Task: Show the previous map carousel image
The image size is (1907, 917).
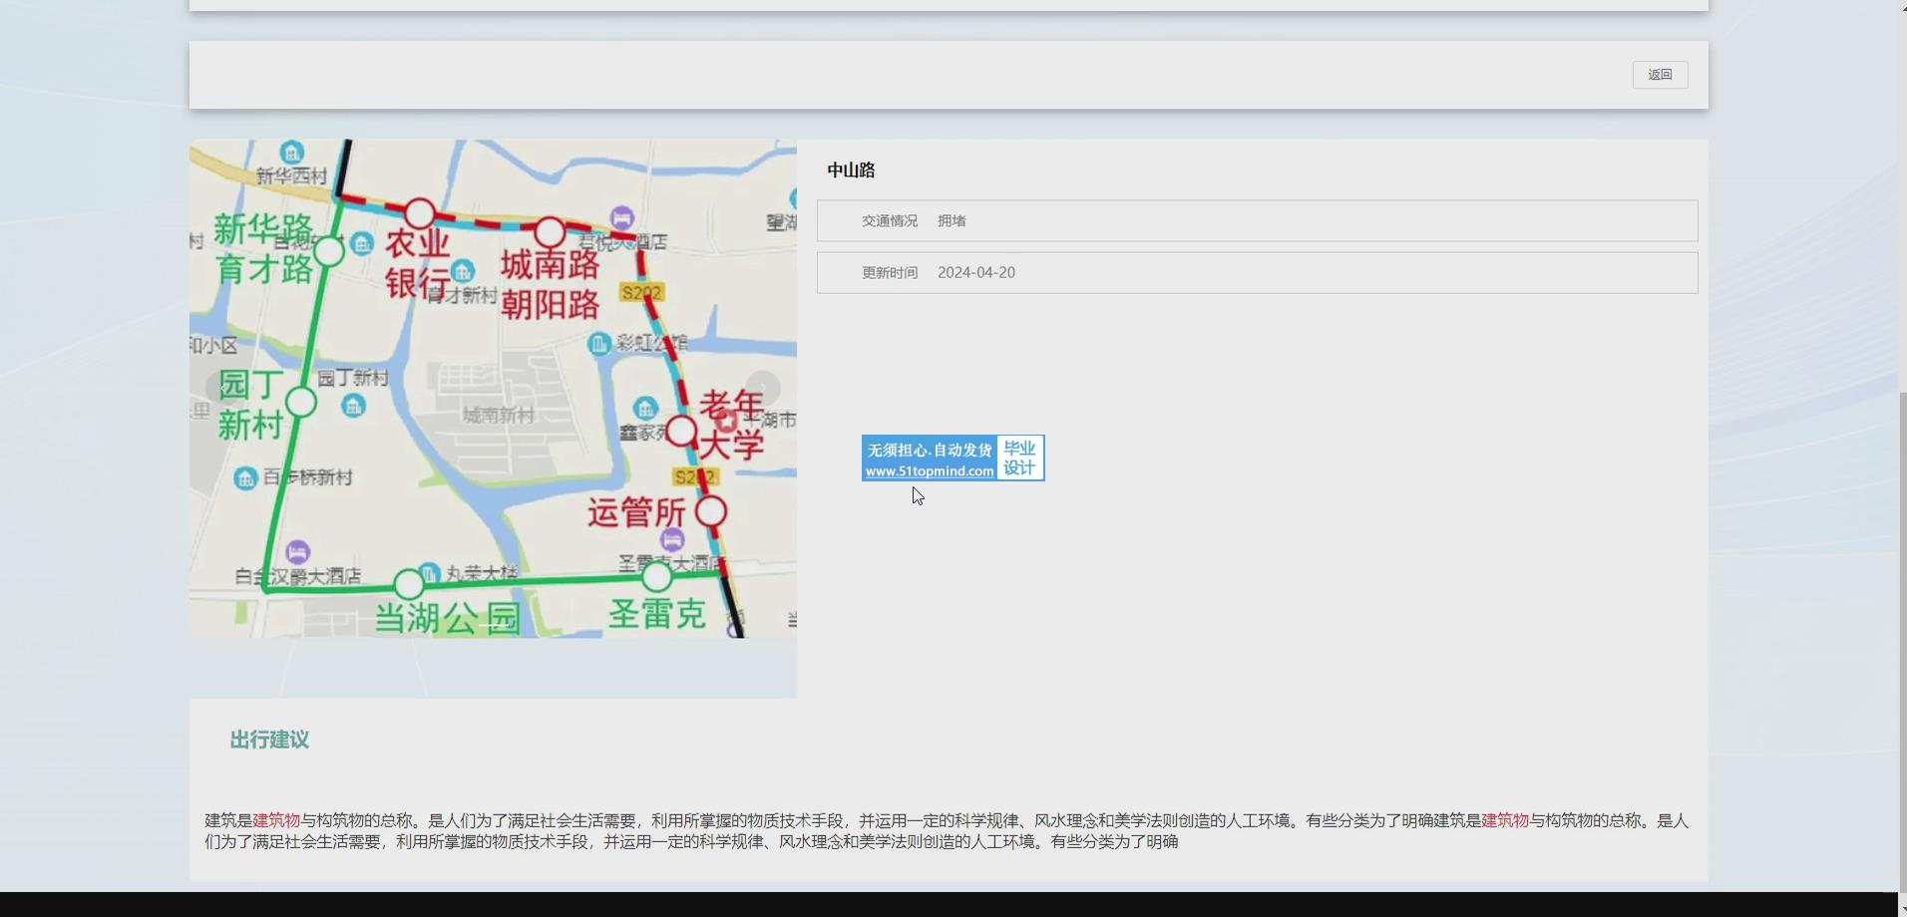Action: [221, 389]
